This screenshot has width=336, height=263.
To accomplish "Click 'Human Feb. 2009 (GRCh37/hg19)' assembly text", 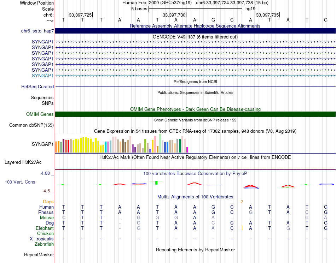I will 158,3.
